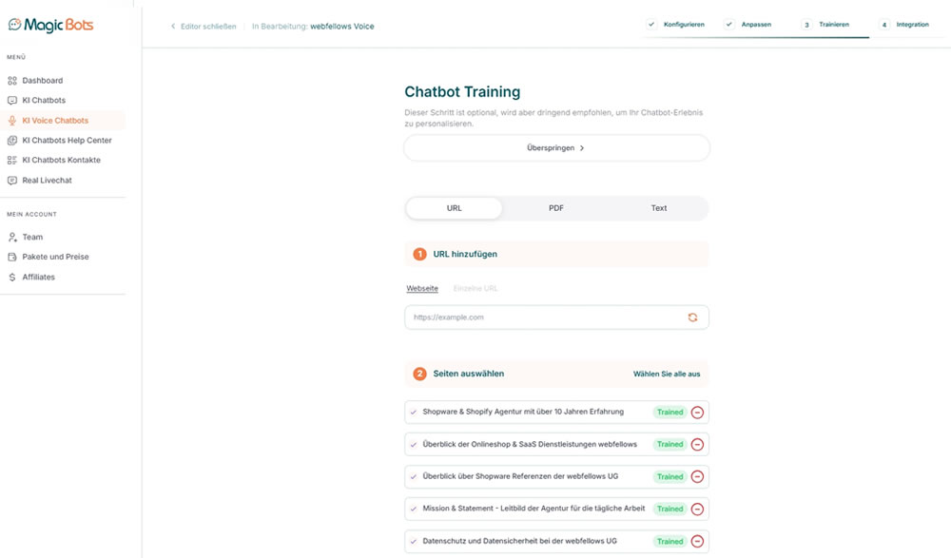Open KI Chatbots Help Center
Image resolution: width=951 pixels, height=558 pixels.
point(67,140)
